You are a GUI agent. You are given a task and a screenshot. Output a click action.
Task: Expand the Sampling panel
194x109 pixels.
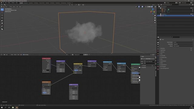[162, 48]
